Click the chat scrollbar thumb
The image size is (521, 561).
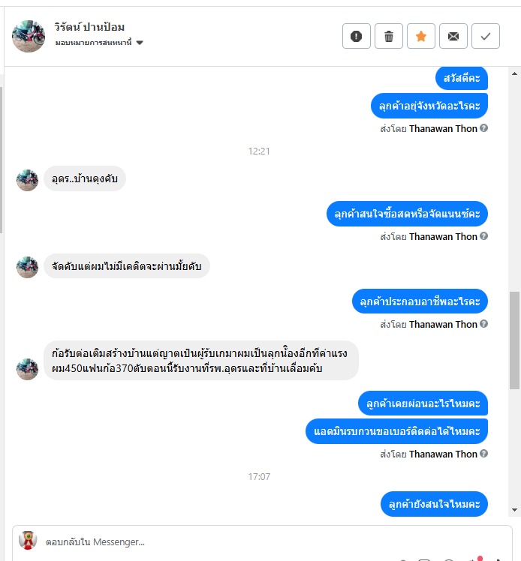click(514, 340)
